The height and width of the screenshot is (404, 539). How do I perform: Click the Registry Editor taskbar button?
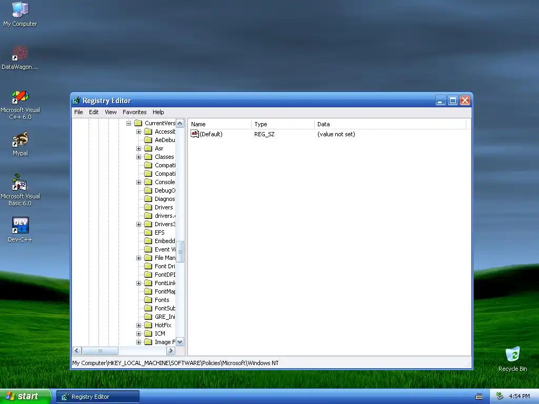pos(98,397)
